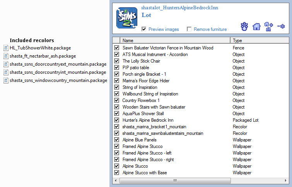Image resolution: width=292 pixels, height=187 pixels.
Task: Click the right scroll arrow of list
Action: [287, 180]
